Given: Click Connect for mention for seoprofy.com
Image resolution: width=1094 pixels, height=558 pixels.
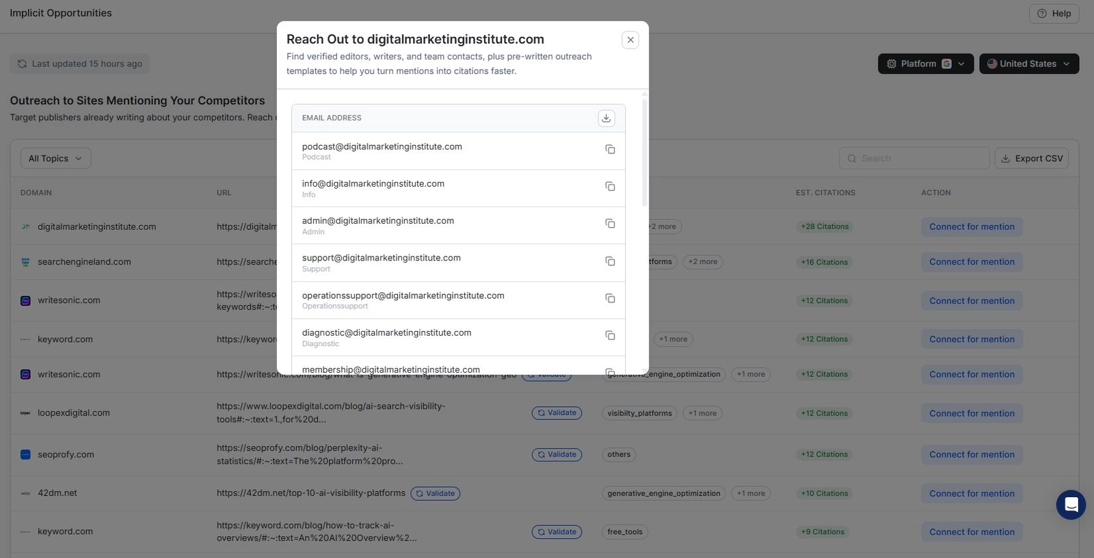Looking at the screenshot, I should (x=971, y=455).
